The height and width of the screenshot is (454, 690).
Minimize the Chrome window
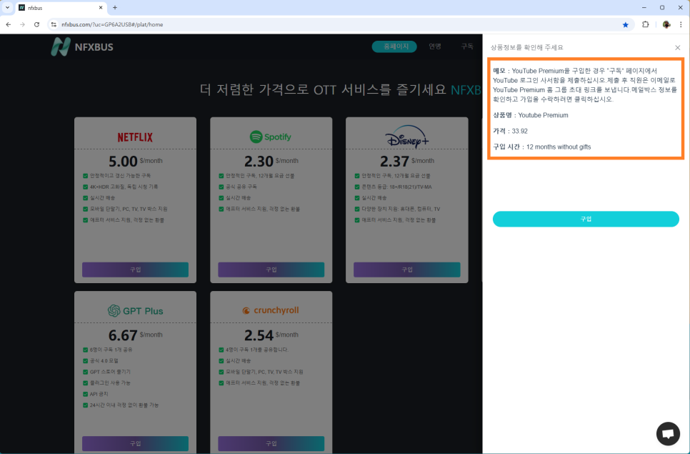point(644,7)
